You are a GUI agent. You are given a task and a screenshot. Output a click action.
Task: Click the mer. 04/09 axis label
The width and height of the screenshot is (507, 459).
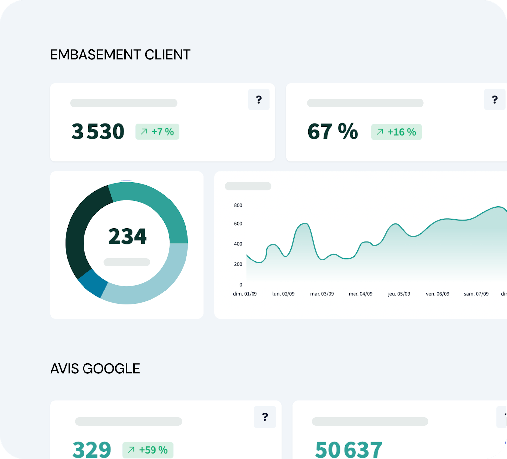[360, 294]
